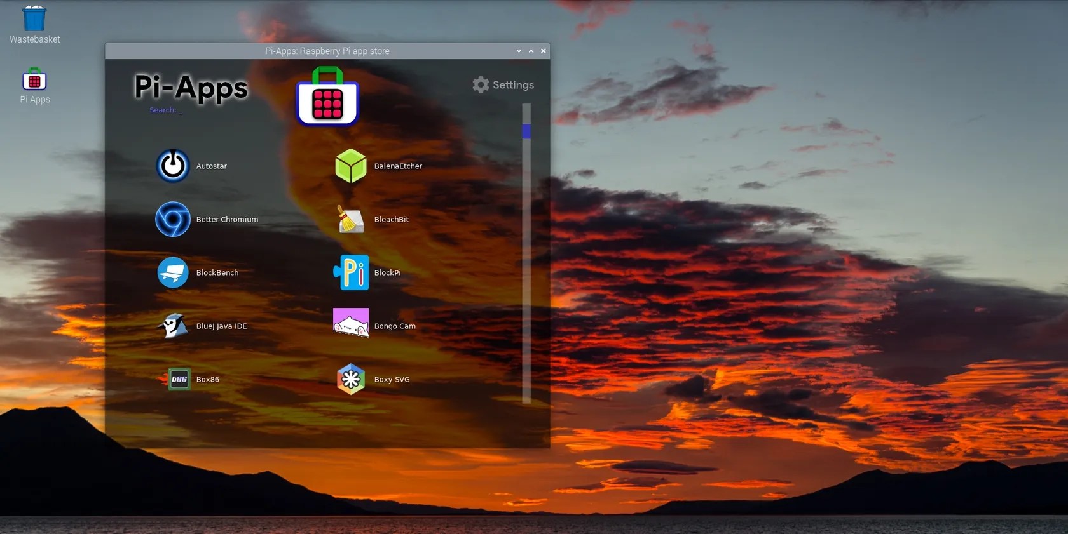The image size is (1068, 534).
Task: Click the lower scrollbar track
Action: (x=526, y=270)
